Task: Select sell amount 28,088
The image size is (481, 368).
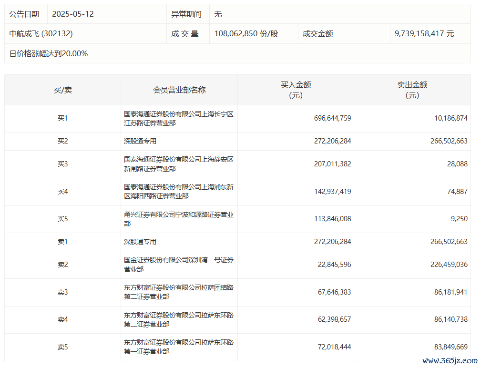Action: tap(457, 164)
